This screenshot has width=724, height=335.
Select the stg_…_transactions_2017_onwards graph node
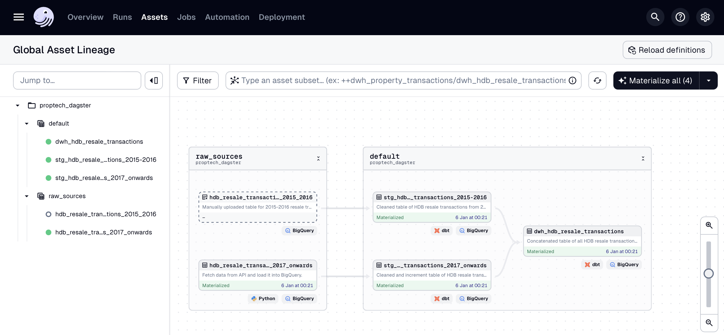(x=432, y=275)
